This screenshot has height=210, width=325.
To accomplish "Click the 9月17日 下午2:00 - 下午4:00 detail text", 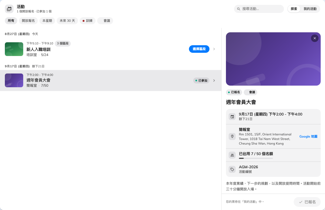I will pos(270,114).
